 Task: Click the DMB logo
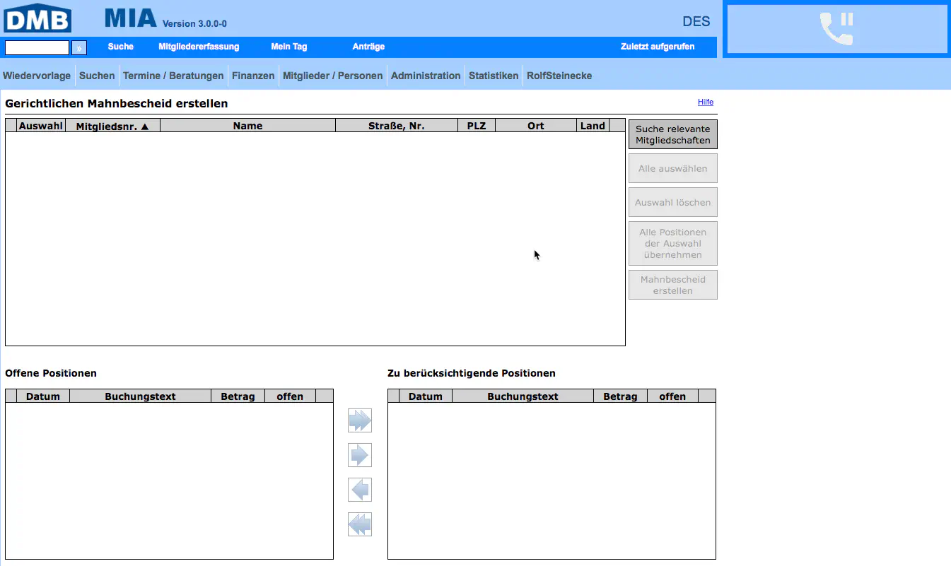tap(37, 18)
